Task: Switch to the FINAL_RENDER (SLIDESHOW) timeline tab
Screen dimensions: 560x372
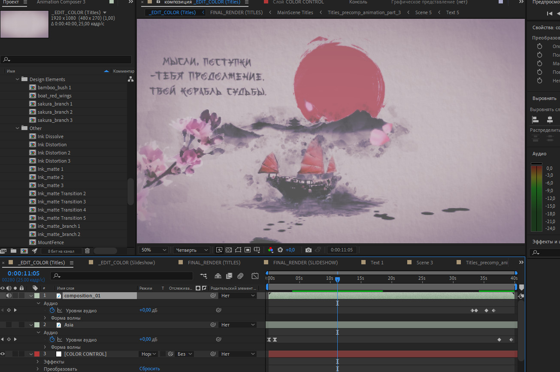Action: tap(305, 263)
